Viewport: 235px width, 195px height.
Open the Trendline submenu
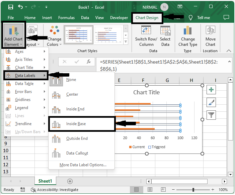click(x=26, y=124)
